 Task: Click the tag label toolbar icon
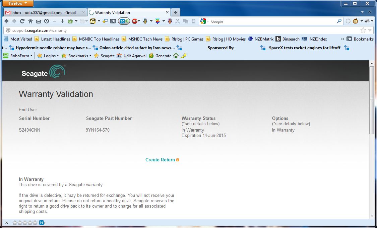(105, 21)
